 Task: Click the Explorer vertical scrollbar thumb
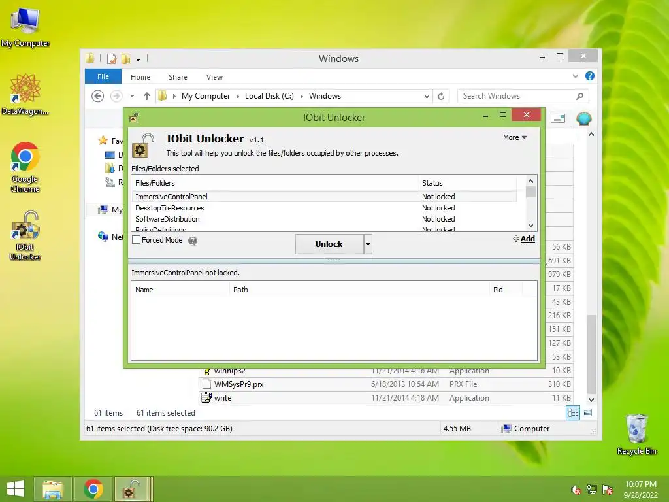pyautogui.click(x=591, y=354)
